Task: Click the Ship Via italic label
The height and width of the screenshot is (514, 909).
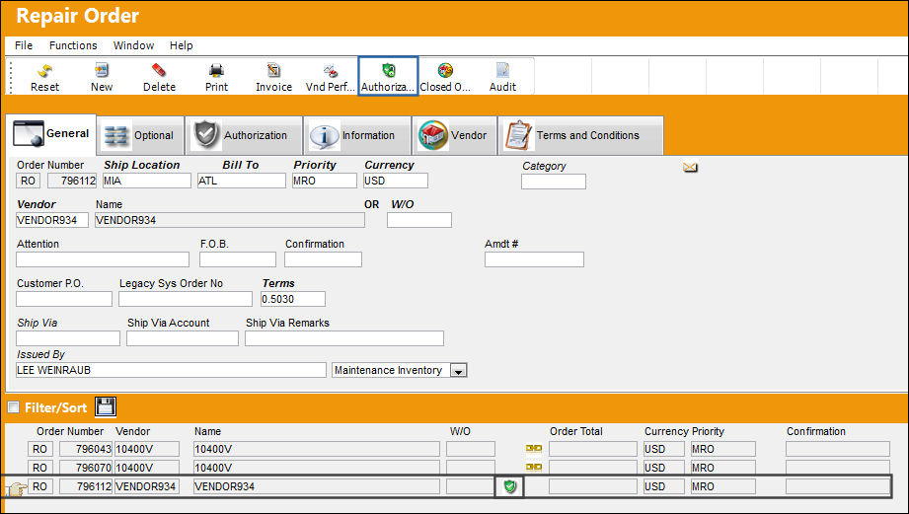Action: point(38,323)
